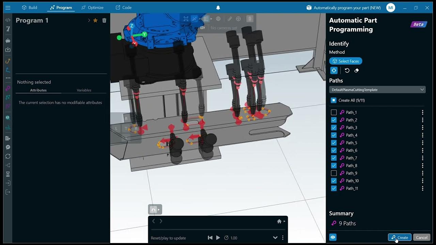Click the trash delete icon in viewport toolbar
This screenshot has height=245, width=436.
[250, 19]
